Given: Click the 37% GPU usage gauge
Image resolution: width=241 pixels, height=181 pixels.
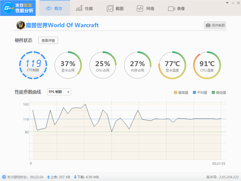Looking at the screenshot, I should tap(68, 65).
